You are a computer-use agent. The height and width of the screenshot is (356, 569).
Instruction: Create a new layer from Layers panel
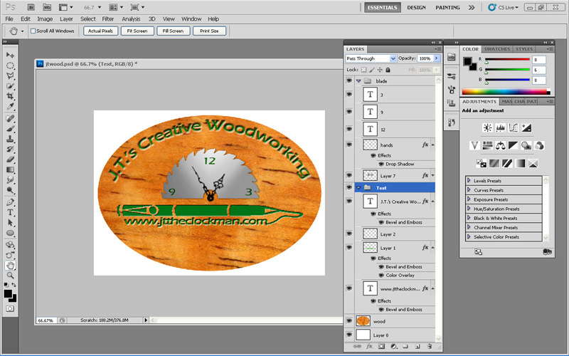pos(417,347)
